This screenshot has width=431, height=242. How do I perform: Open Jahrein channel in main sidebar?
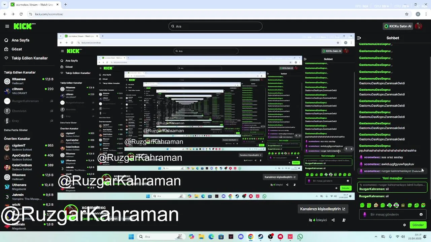click(x=29, y=197)
